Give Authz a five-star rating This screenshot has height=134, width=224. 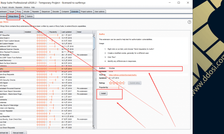point(124,83)
